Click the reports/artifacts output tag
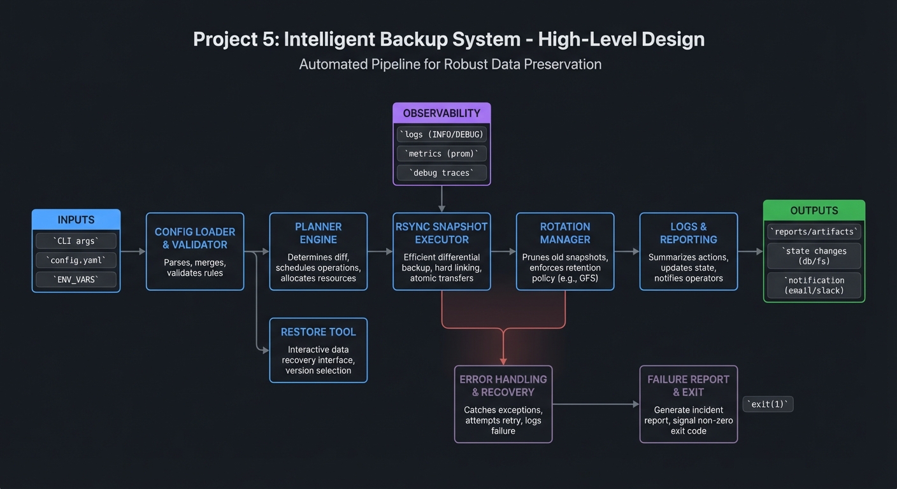Screen dimensions: 897x489 click(814, 232)
